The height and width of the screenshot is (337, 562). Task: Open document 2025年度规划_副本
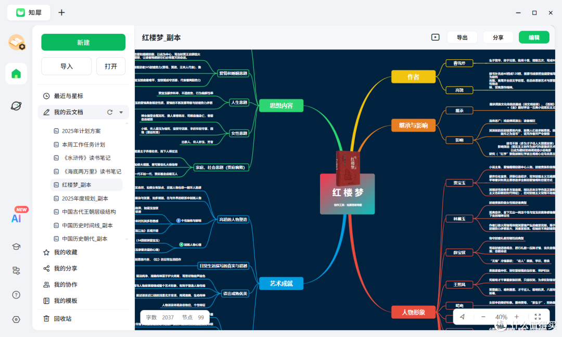[x=86, y=199]
